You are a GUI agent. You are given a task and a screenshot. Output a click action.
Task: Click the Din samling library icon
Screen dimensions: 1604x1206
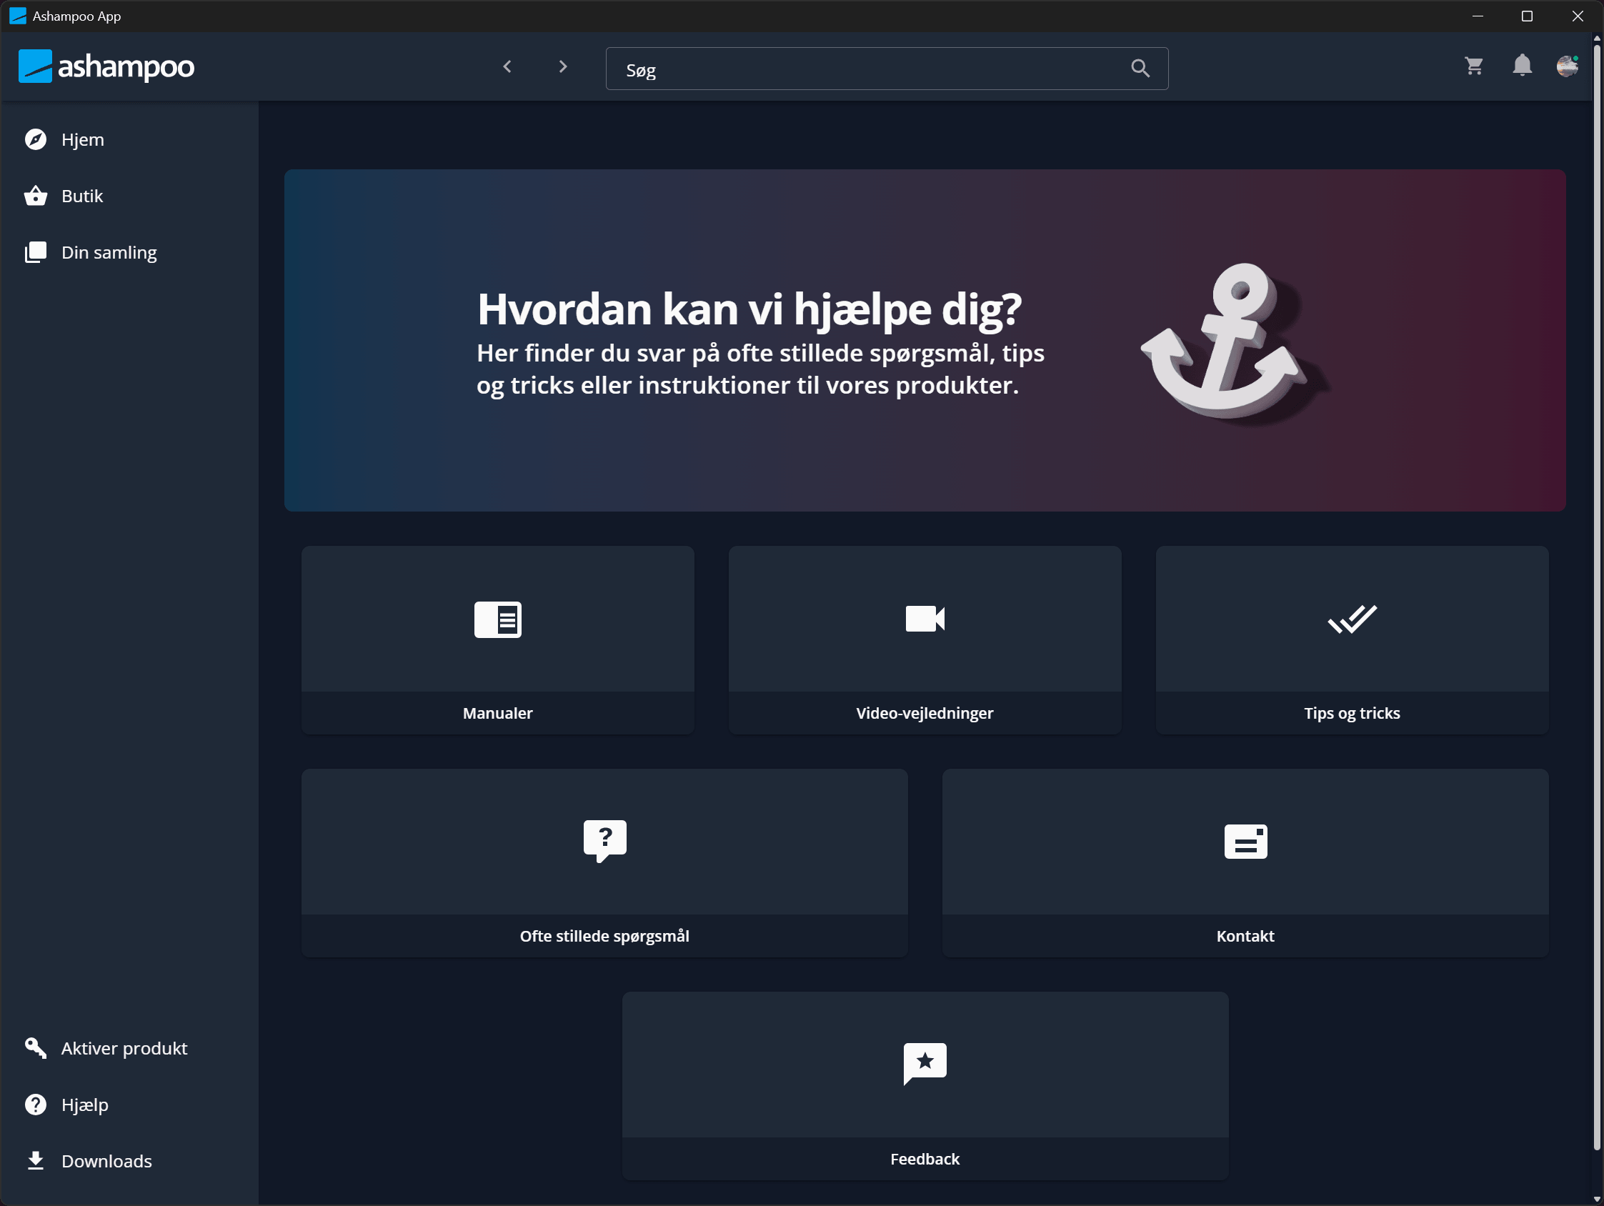pyautogui.click(x=36, y=252)
